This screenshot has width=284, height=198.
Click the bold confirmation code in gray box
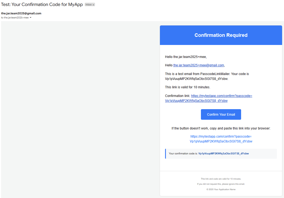[223, 154]
